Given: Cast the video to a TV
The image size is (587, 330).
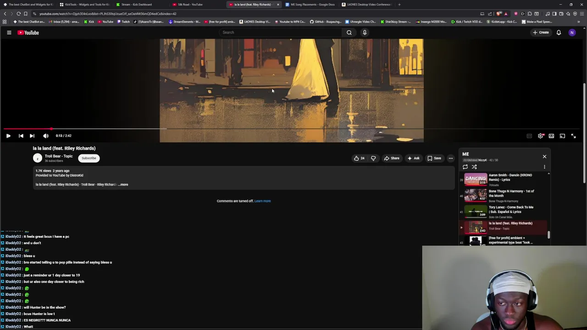Looking at the screenshot, I should [562, 136].
